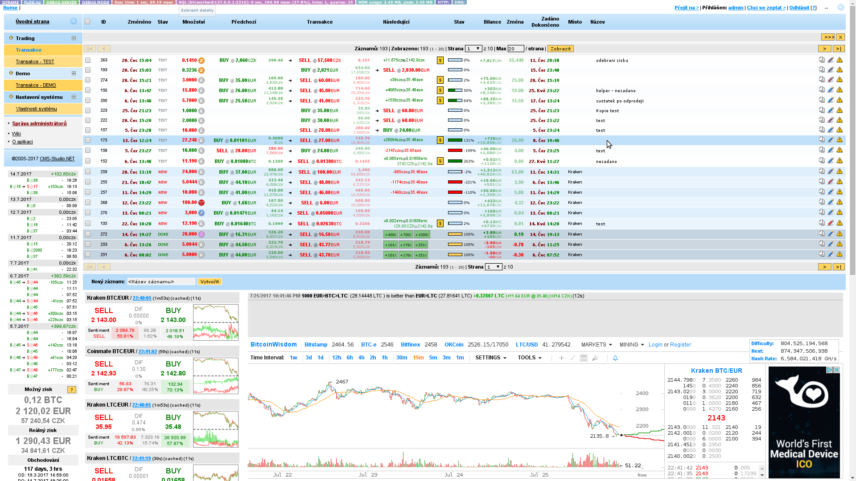Open the Strana page number dropdown
Viewport: 856px width, 481px height.
pos(473,49)
